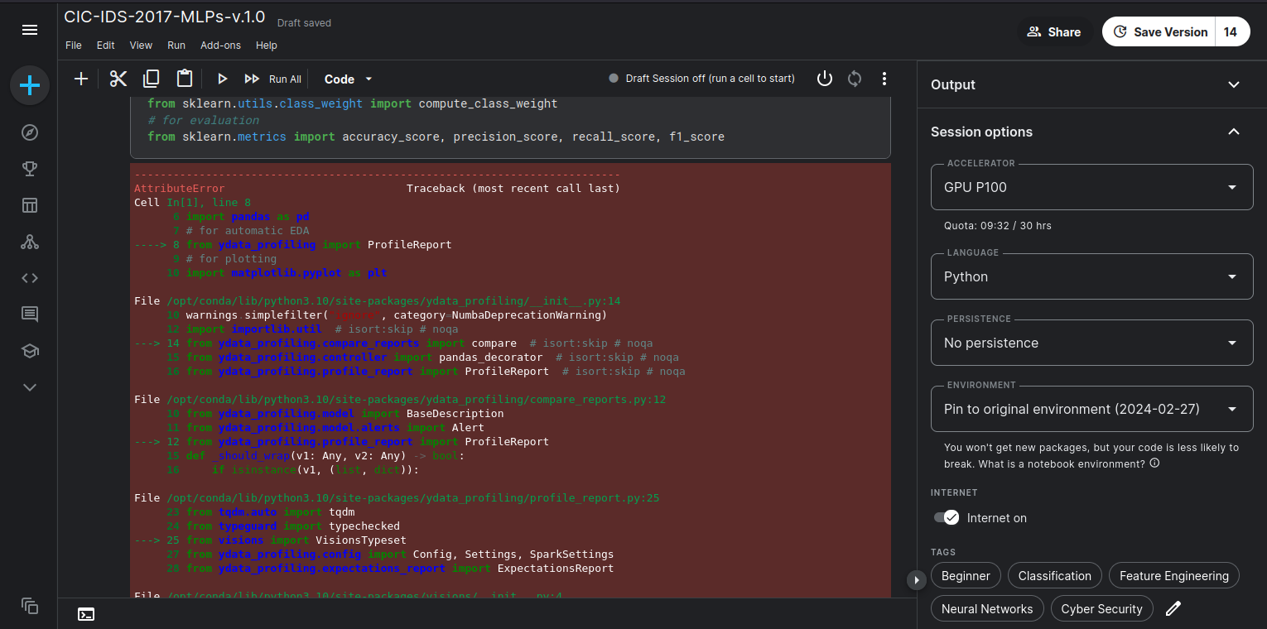Open the Environment pin dropdown
This screenshot has height=629, width=1267.
tap(1091, 409)
